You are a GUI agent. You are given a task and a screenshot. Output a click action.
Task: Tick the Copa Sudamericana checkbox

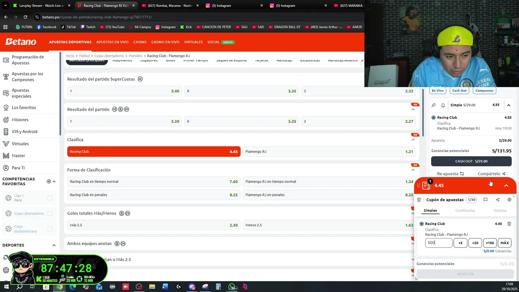coord(50,229)
